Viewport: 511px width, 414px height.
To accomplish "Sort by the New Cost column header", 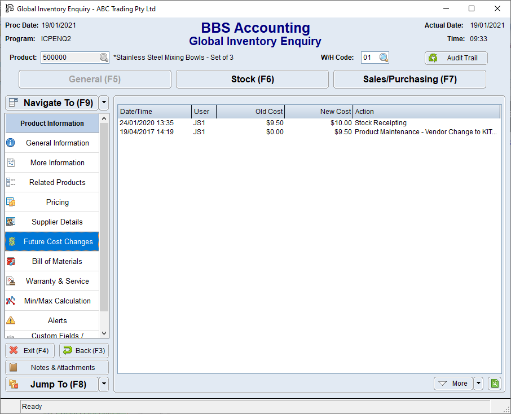I will pos(319,112).
